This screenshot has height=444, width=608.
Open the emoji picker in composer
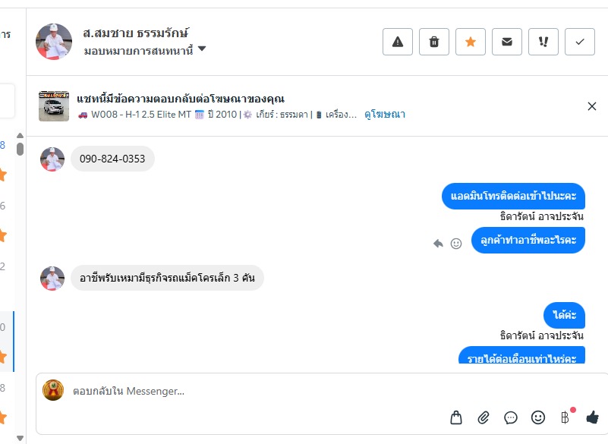(x=538, y=417)
